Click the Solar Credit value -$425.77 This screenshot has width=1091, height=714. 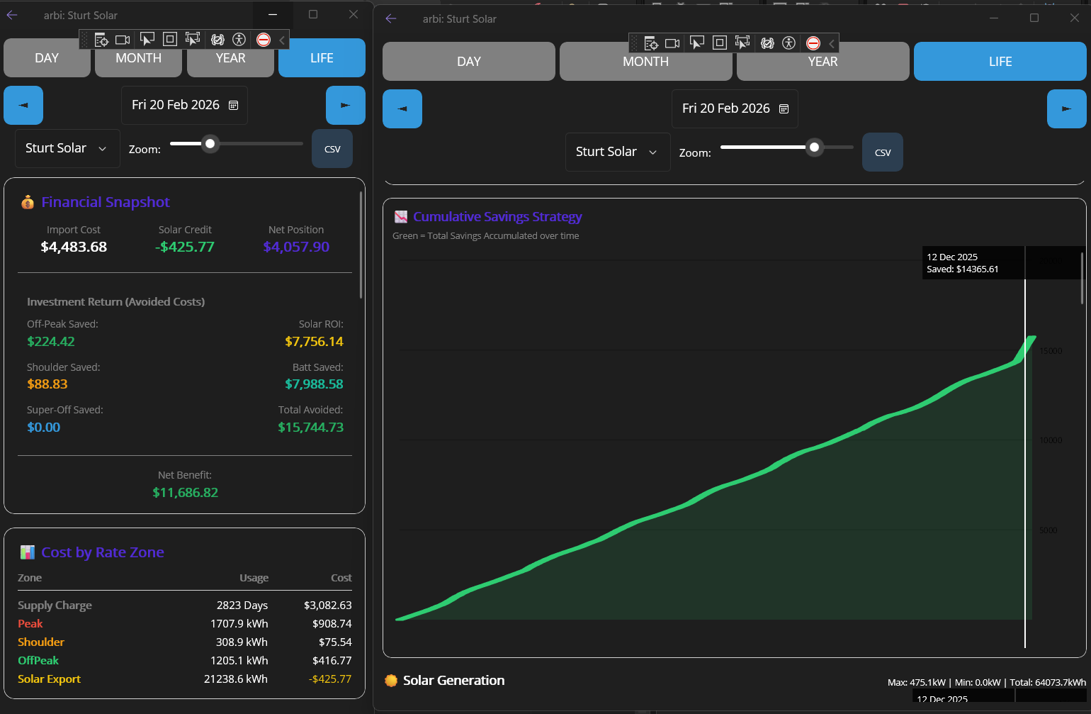(185, 247)
